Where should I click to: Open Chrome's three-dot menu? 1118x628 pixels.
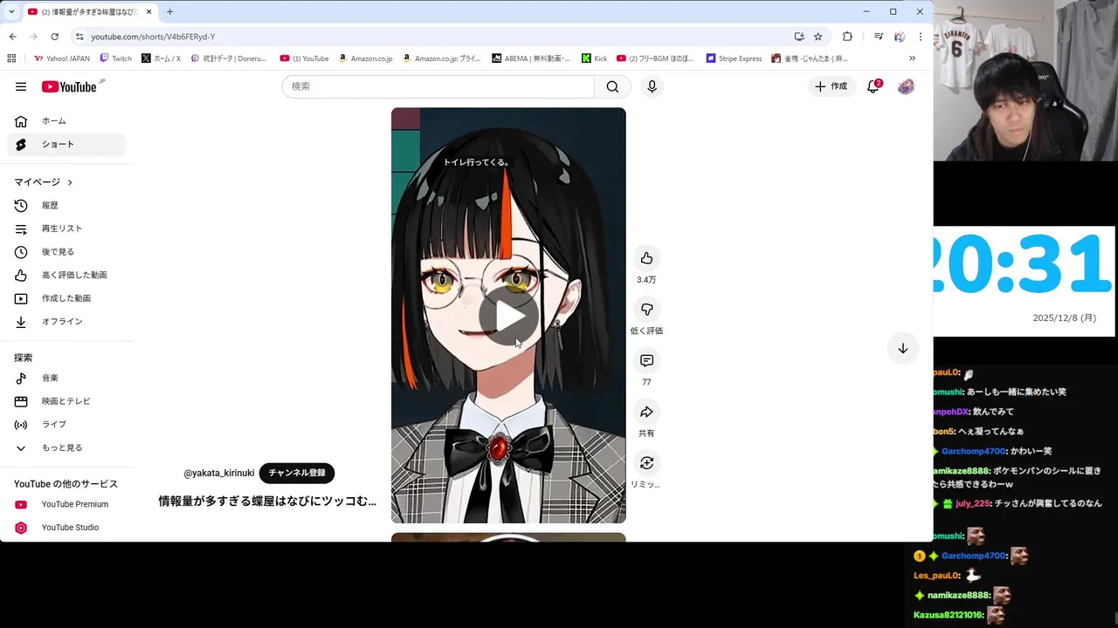pos(920,37)
